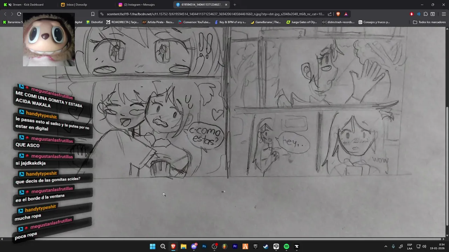This screenshot has width=449, height=252.
Task: Open the ROJADIRECTA bookmark
Action: click(122, 22)
